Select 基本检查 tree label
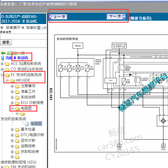Image resolution: width=168 pixels, height=168 pixels. 28,129
